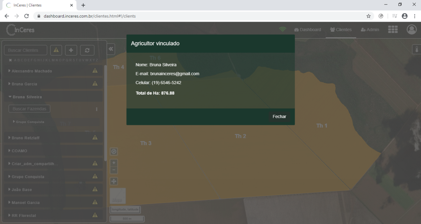The height and width of the screenshot is (224, 421).
Task: Open the Dashboard menu item
Action: pyautogui.click(x=307, y=30)
